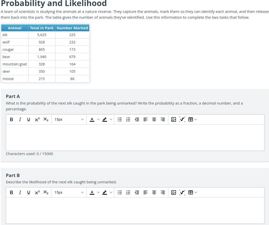The height and width of the screenshot is (225, 269).
Task: Insert bulleted list in Part A
Action: click(x=120, y=119)
